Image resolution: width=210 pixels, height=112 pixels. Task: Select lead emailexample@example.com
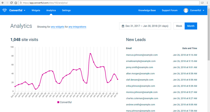pos(141,61)
